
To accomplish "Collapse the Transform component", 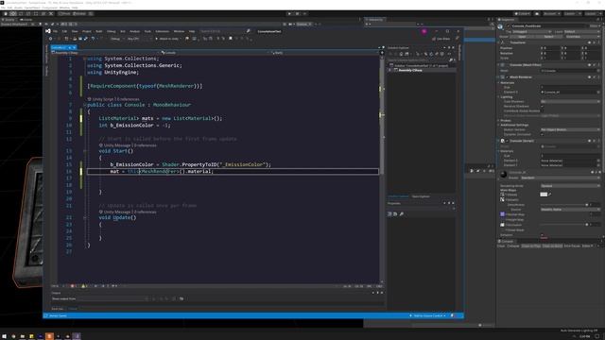I will [x=498, y=42].
